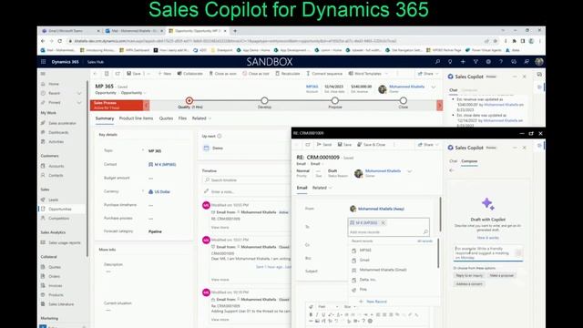Select the Develop stage marker
Viewport: 583px width, 328px height.
tap(264, 100)
